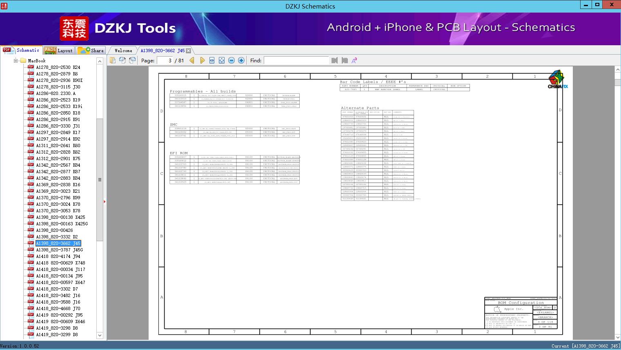Click the find next icon
Viewport: 621px width, 350px height.
345,60
